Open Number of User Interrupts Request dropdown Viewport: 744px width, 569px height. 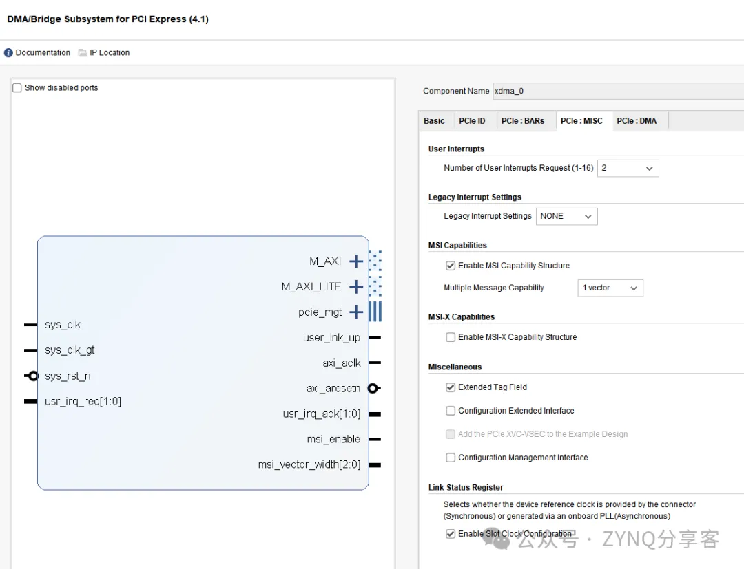628,168
